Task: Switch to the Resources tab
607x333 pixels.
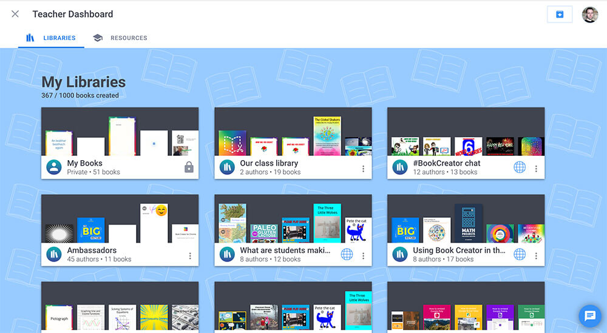Action: tap(120, 38)
